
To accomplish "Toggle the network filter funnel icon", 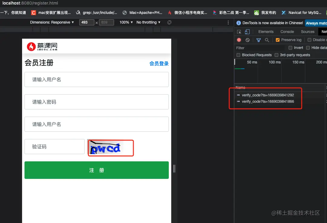I will click(259, 40).
